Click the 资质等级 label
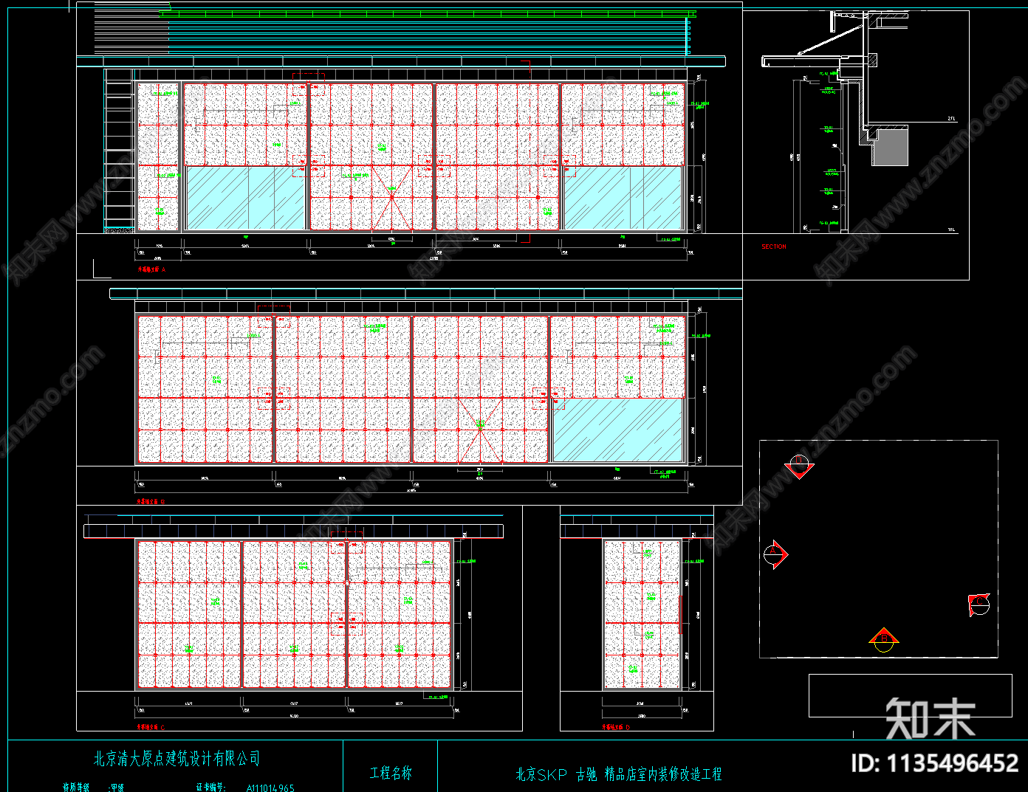Viewport: 1028px width, 792px height. 75,788
